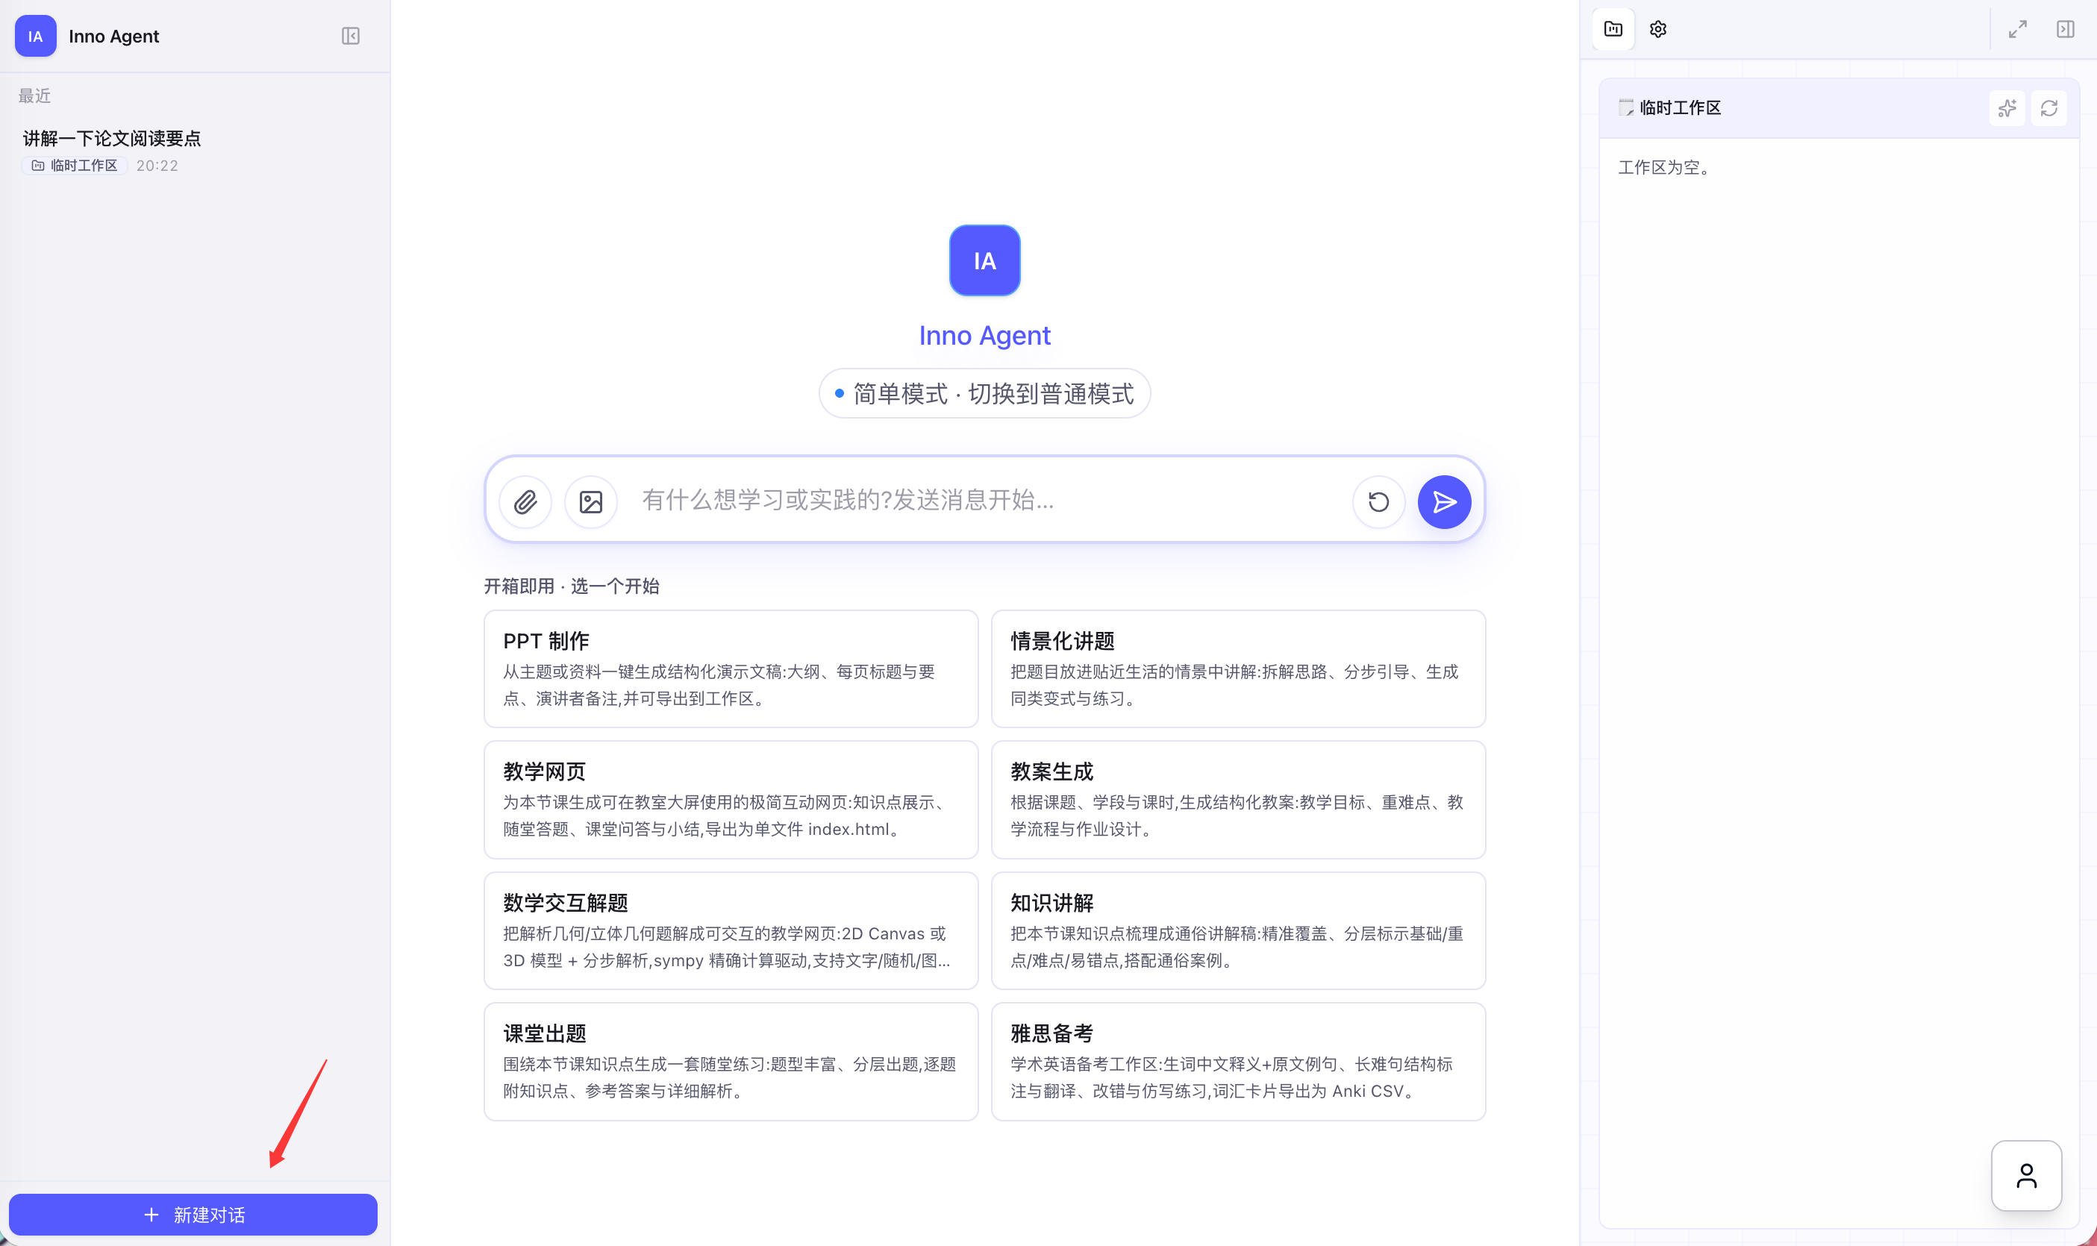Choose the 情景化讲题 template card
Screen dimensions: 2097x1246
(1238, 669)
